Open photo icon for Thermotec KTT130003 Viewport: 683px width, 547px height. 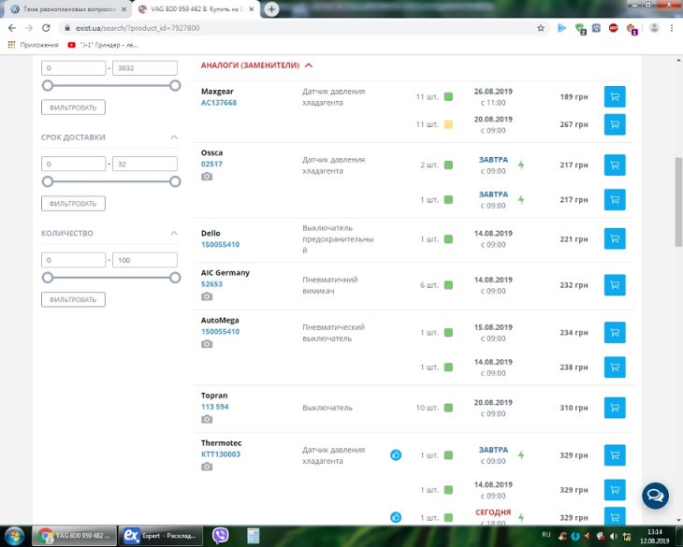(207, 467)
